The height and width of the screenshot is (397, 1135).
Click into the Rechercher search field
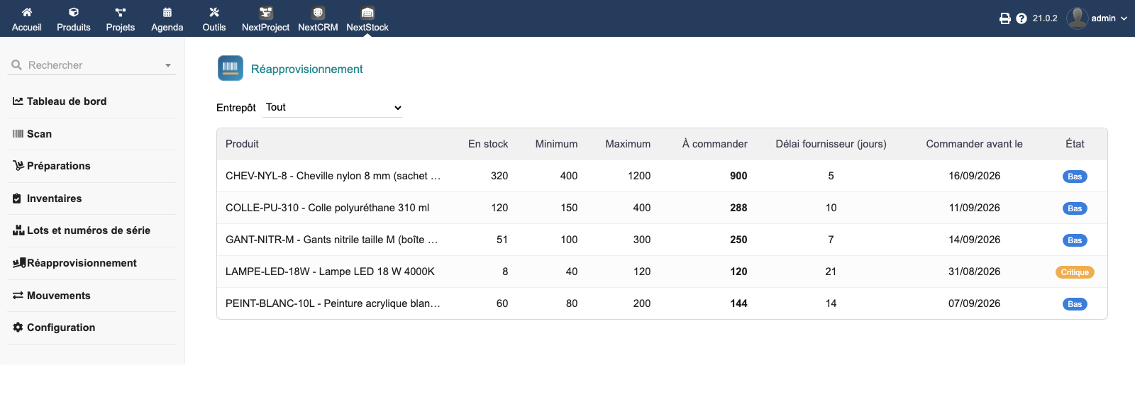point(91,65)
